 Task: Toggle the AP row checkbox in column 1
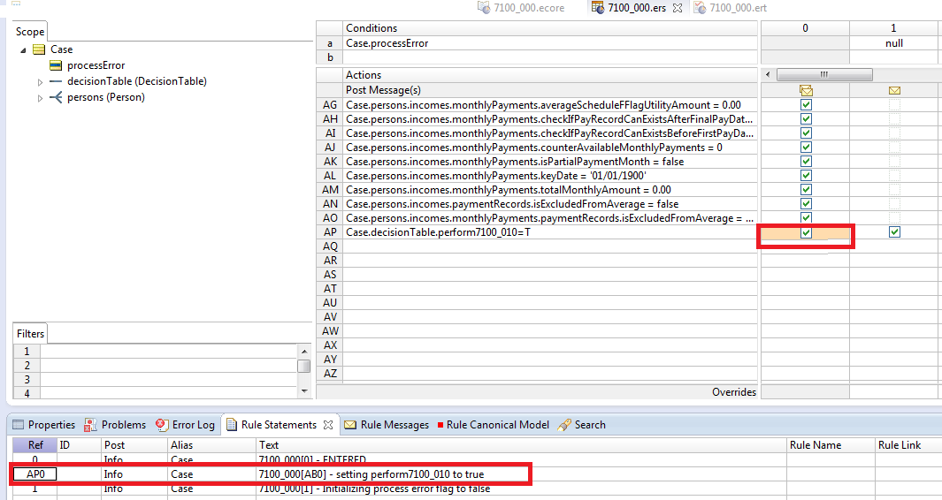(x=894, y=232)
